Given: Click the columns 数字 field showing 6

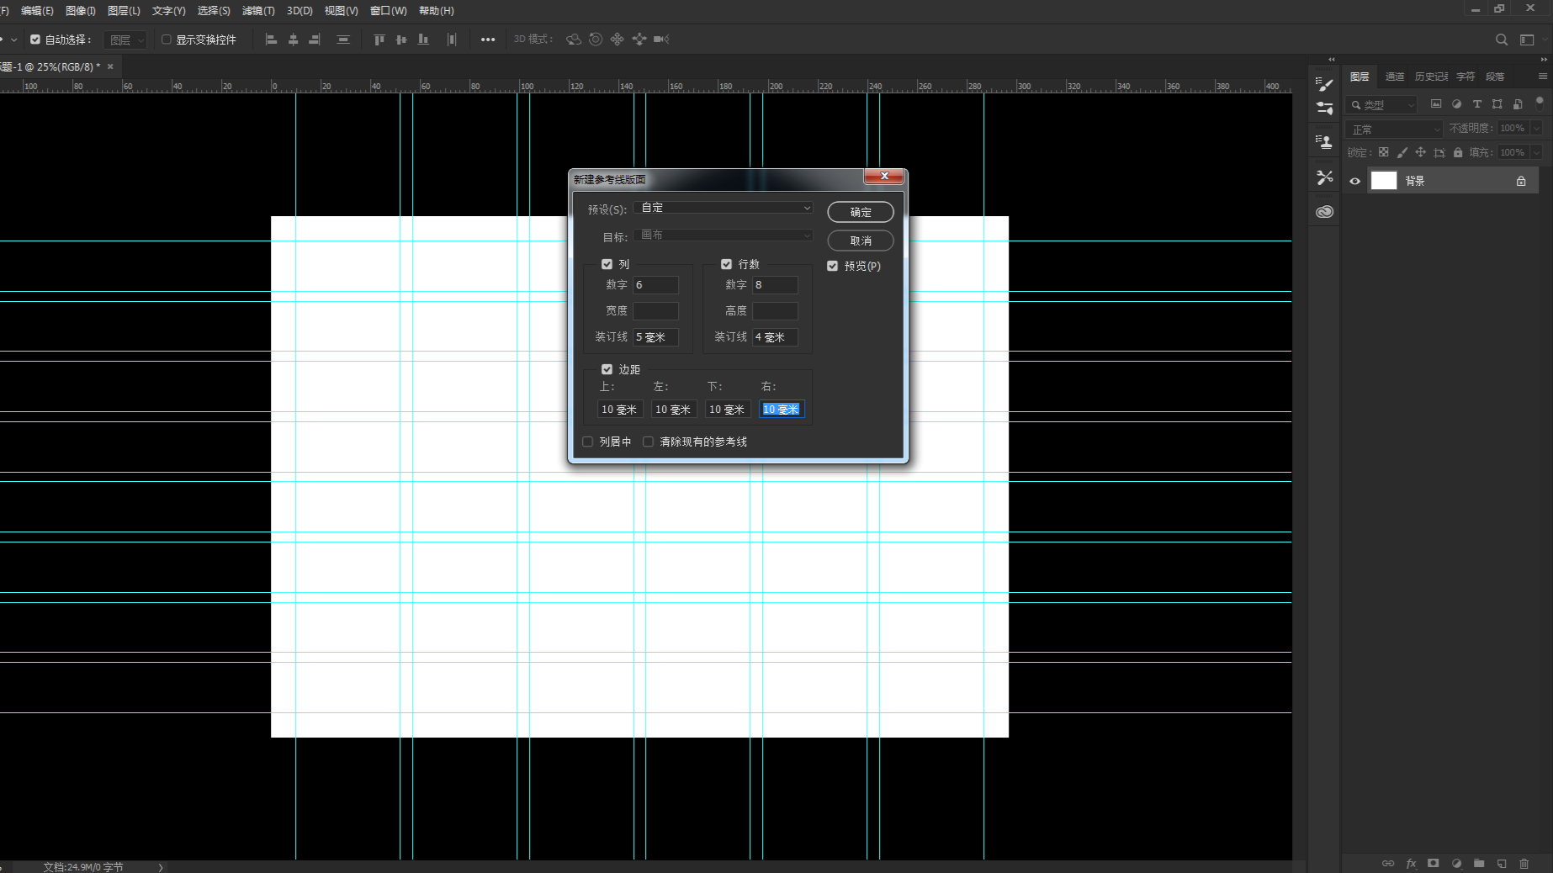Looking at the screenshot, I should 655,285.
